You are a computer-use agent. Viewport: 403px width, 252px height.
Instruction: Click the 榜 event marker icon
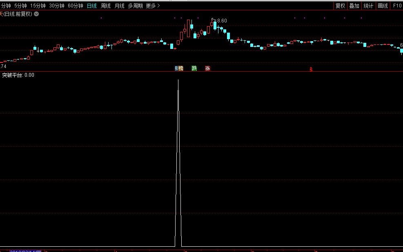pos(181,69)
